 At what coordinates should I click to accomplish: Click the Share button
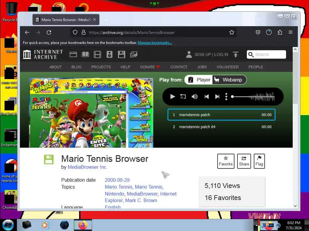click(244, 161)
